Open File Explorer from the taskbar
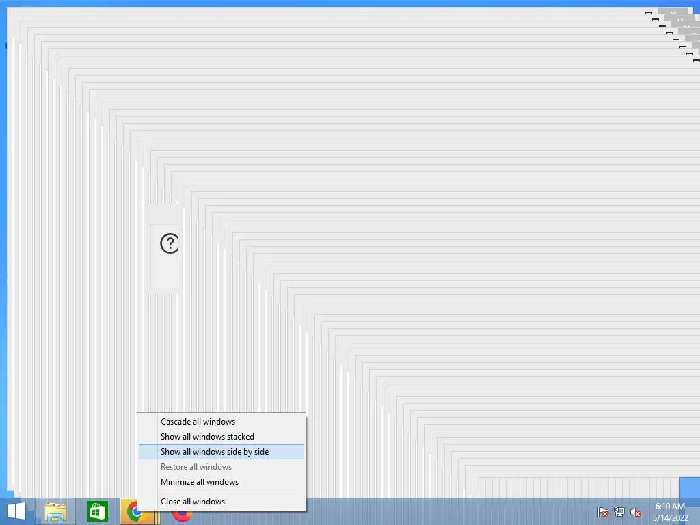 (x=55, y=511)
